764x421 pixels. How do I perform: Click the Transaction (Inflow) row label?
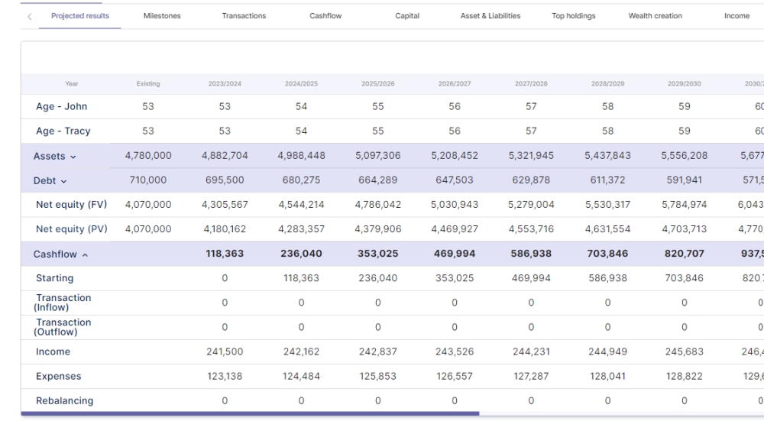tap(63, 303)
